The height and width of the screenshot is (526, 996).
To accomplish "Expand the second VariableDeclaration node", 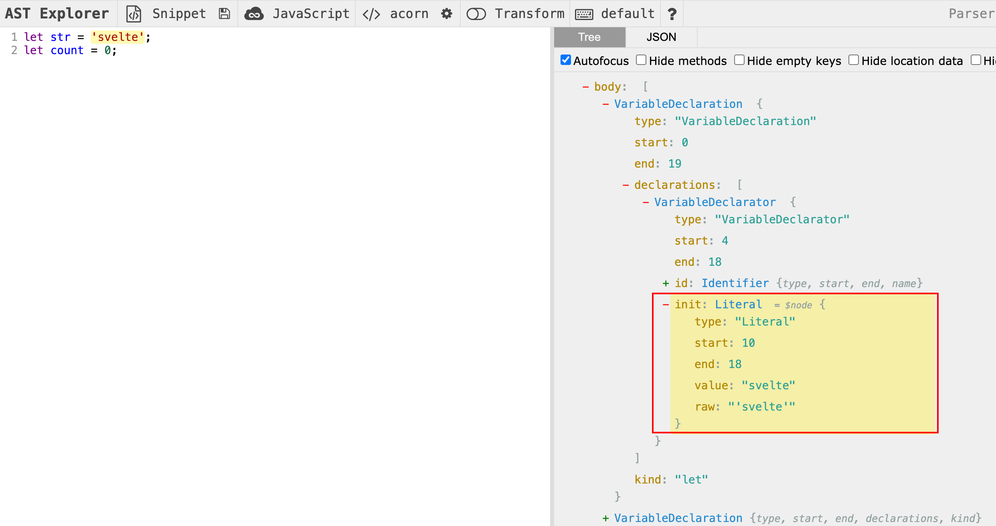I will [x=605, y=518].
